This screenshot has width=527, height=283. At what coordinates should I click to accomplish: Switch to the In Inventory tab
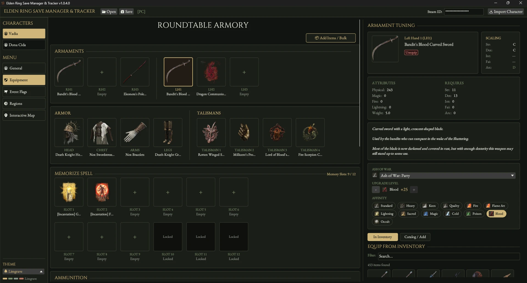[382, 237]
